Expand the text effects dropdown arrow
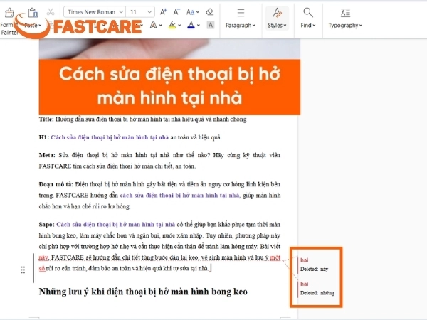This screenshot has height=320, width=427. 160,26
